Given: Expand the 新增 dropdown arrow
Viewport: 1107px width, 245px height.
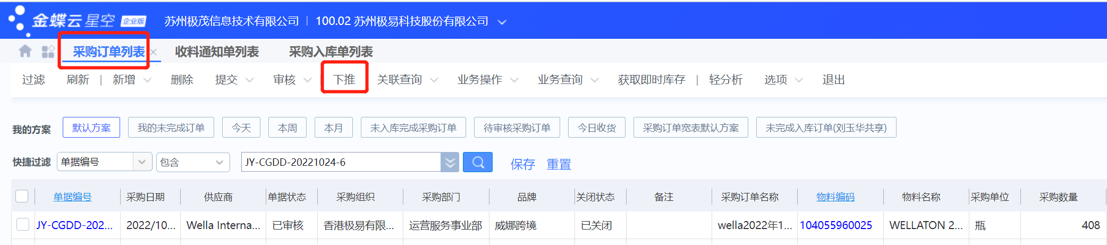Looking at the screenshot, I should pyautogui.click(x=147, y=80).
